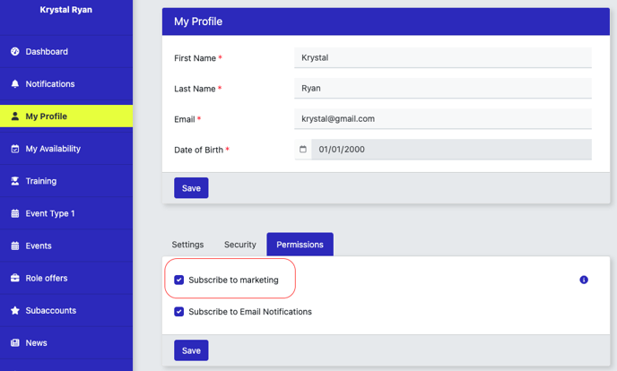
Task: Click the First Name input field
Action: point(443,57)
